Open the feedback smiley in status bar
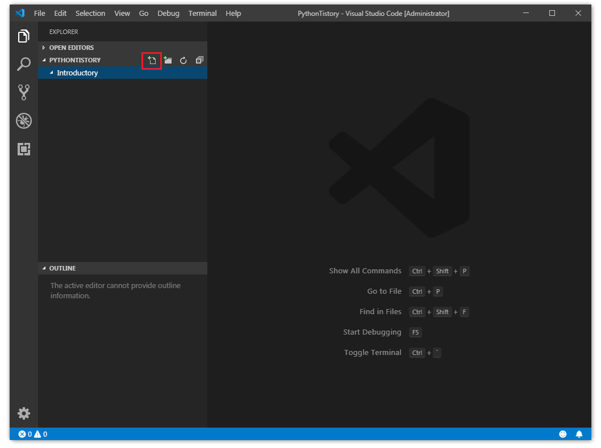Screen dimensions: 601x448 (x=563, y=434)
